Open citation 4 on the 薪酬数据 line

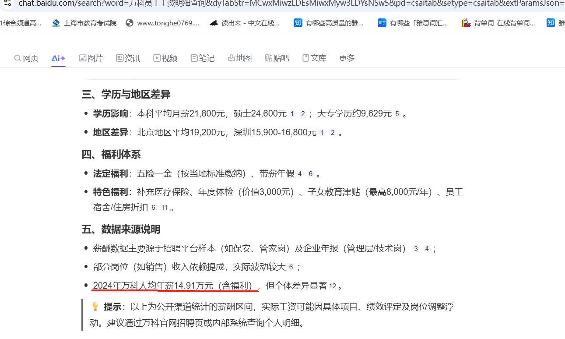click(427, 249)
